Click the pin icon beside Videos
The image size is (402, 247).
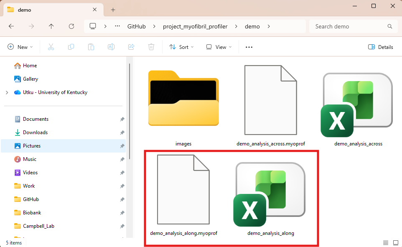pos(122,173)
